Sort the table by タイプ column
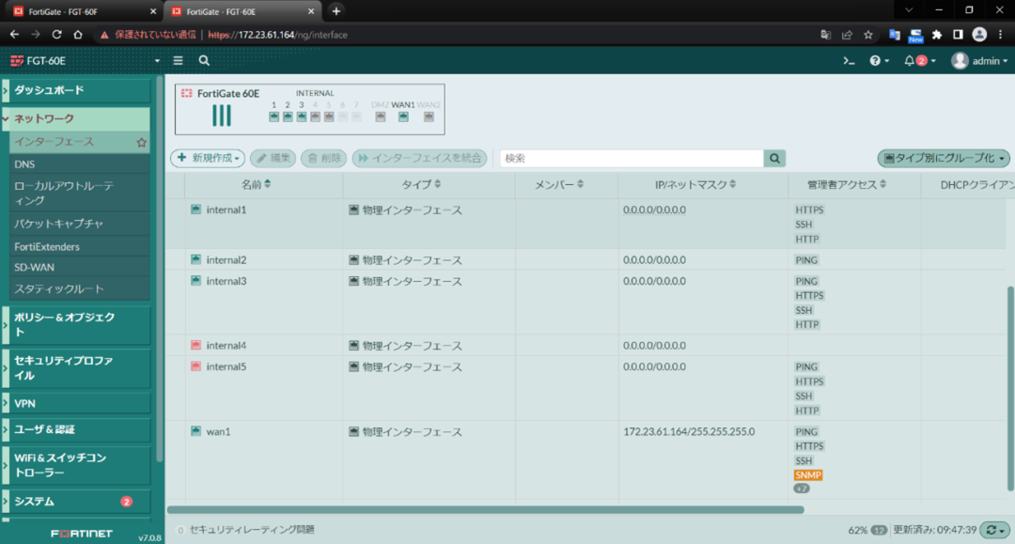Viewport: 1015px width, 544px height. click(421, 185)
